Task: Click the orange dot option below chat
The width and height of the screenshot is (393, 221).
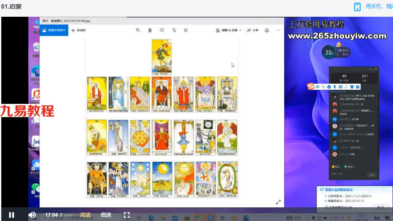Action: (336, 167)
